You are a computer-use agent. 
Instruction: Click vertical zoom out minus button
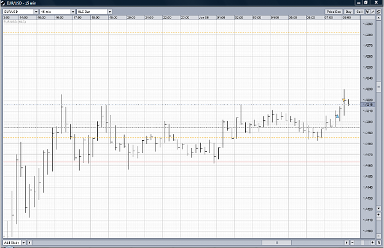point(378,236)
